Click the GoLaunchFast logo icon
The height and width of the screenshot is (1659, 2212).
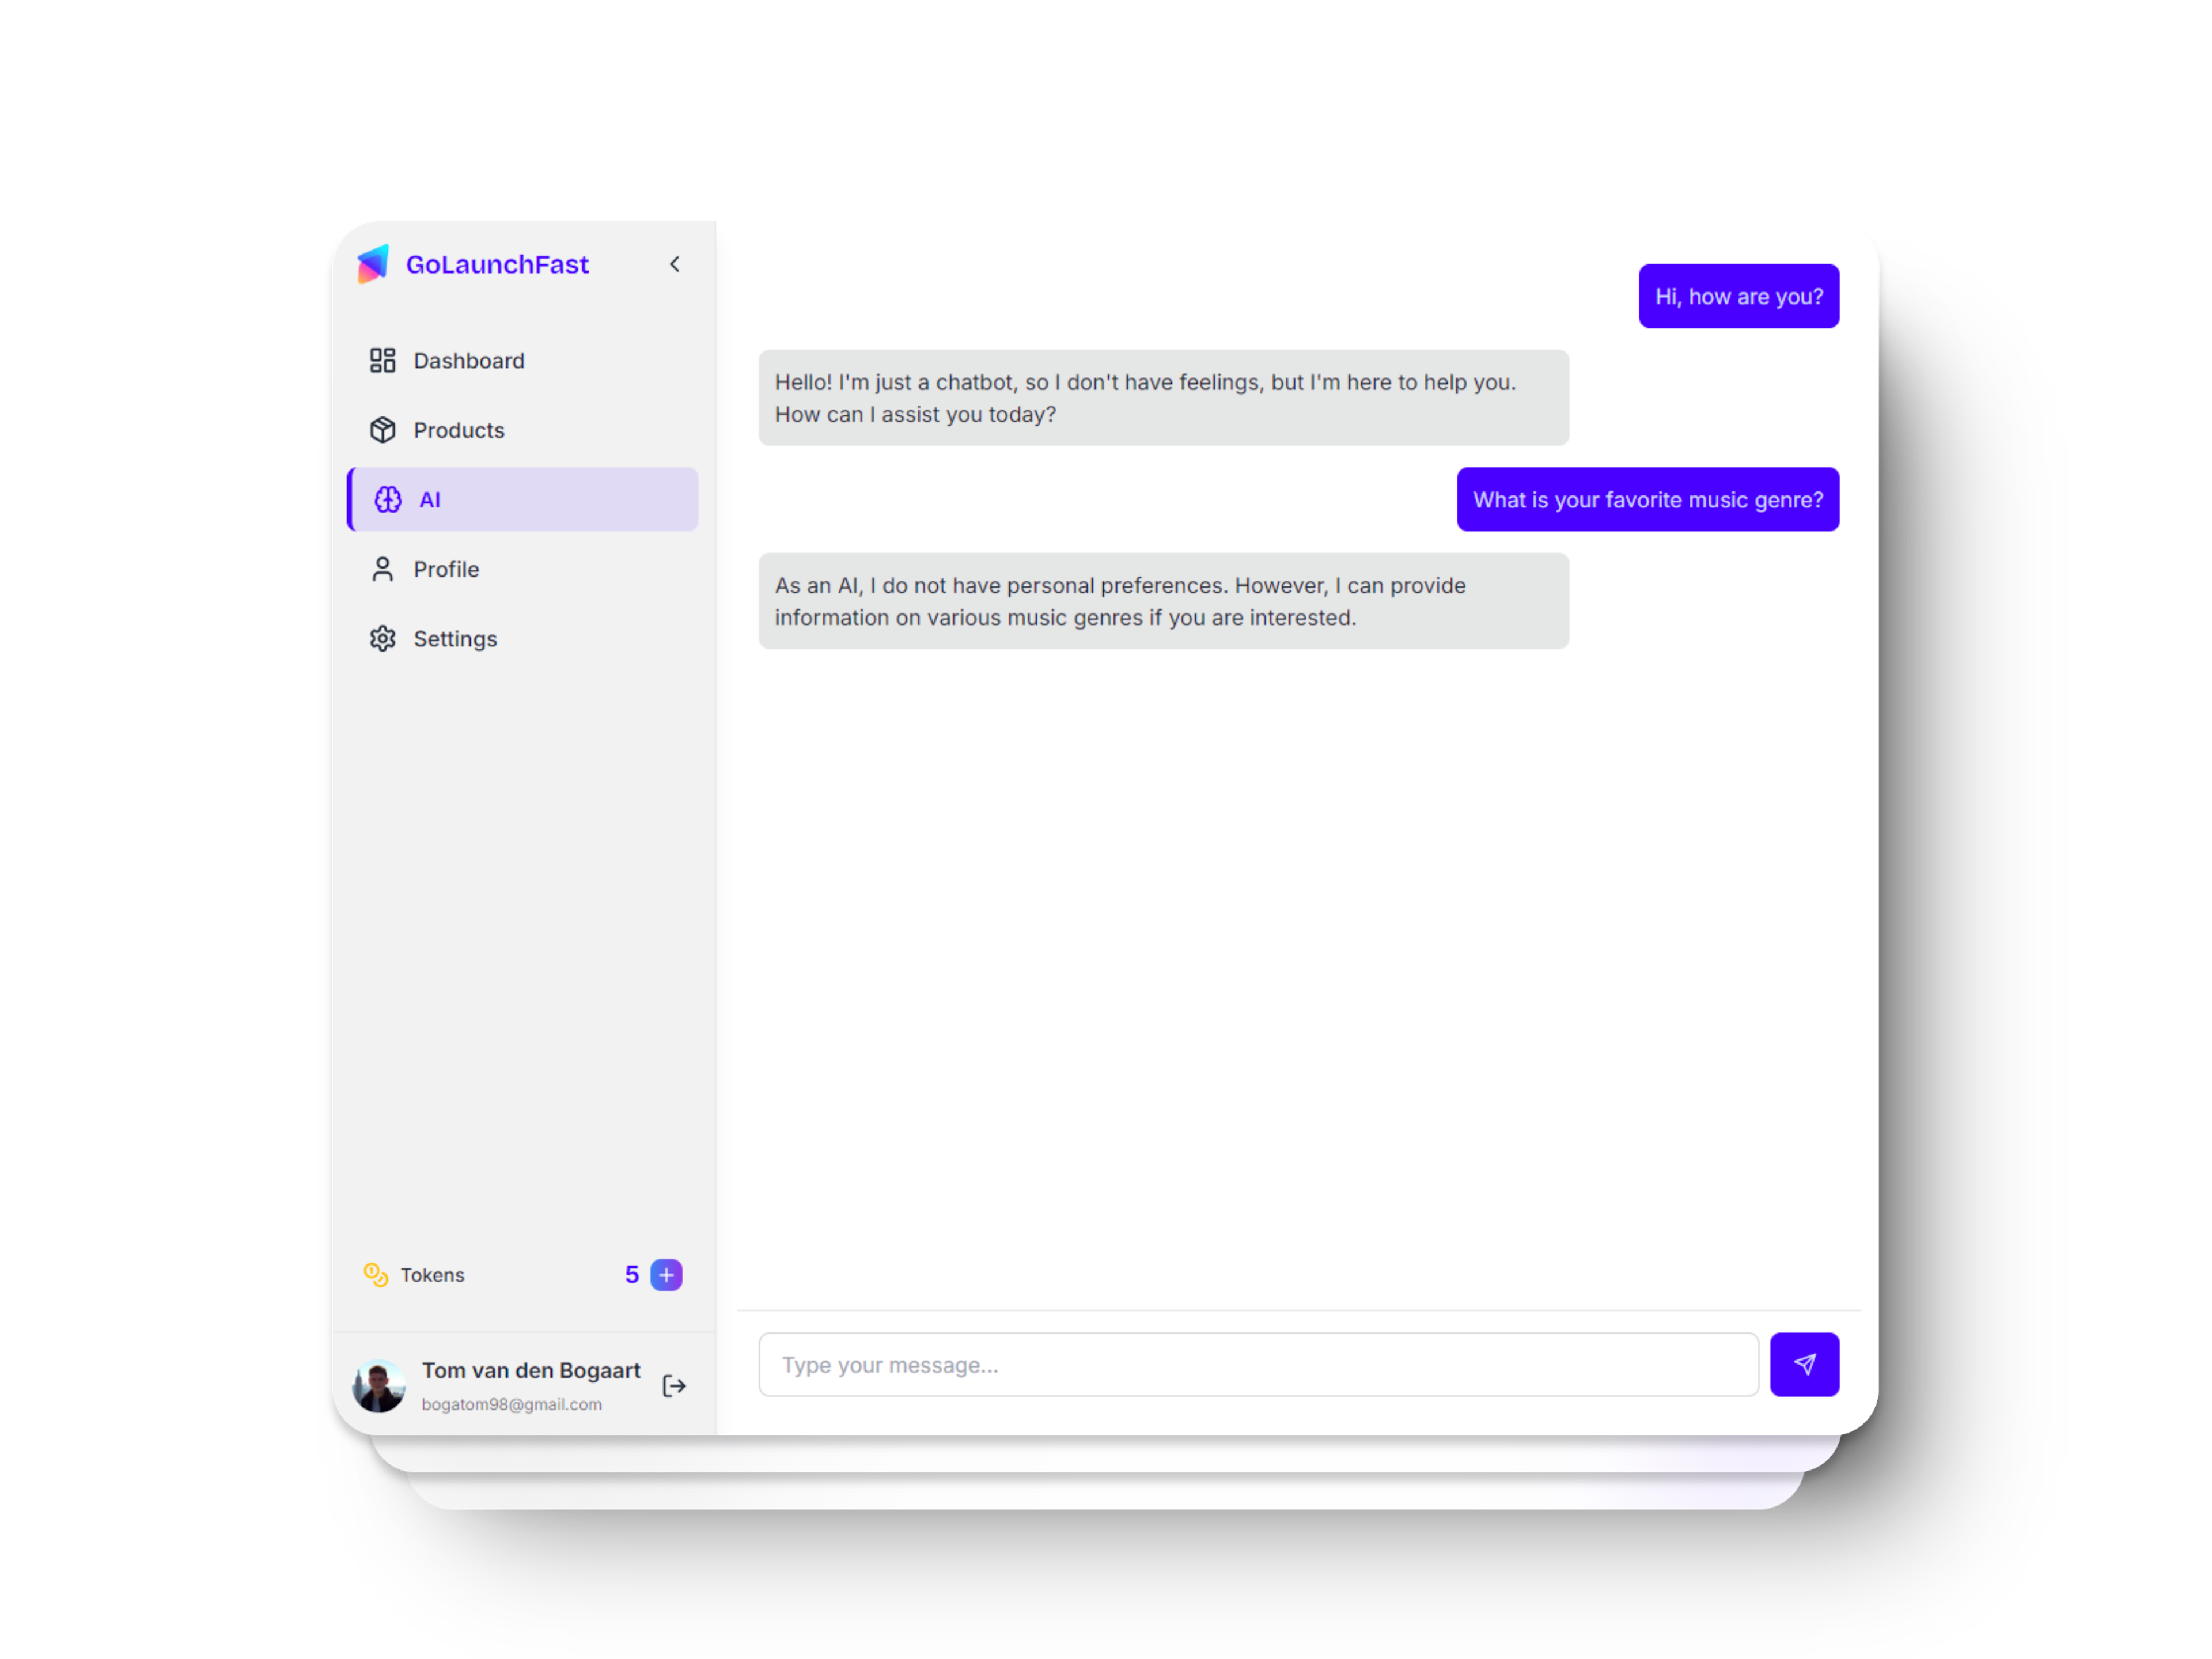pyautogui.click(x=373, y=263)
